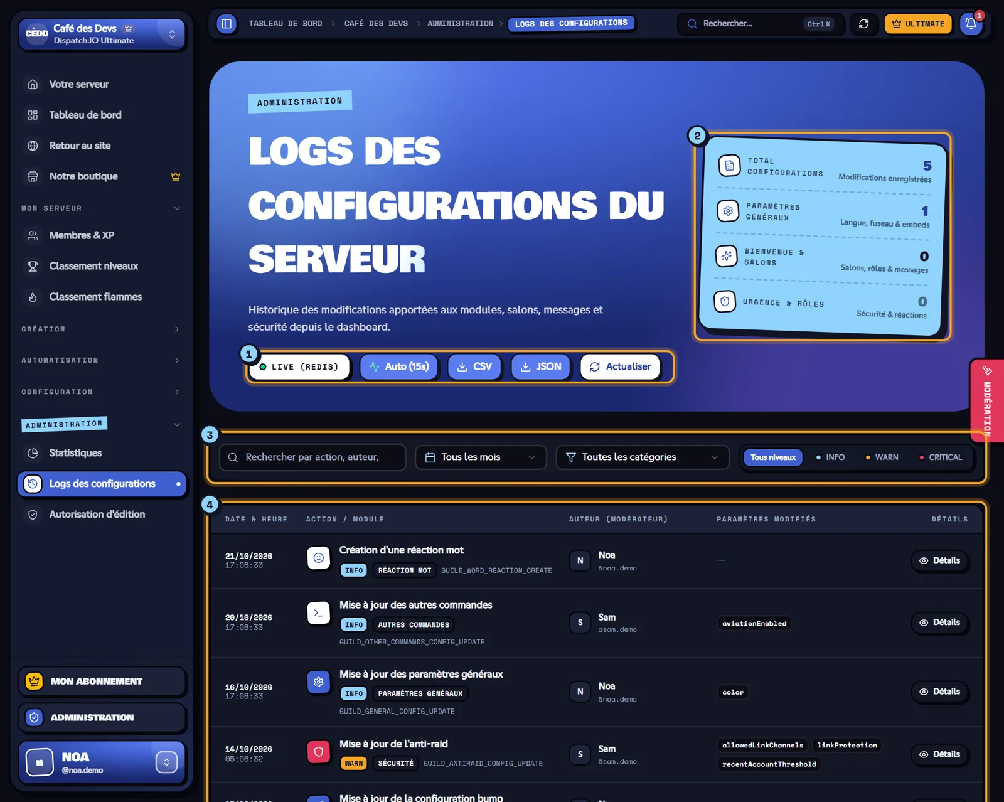
Task: Go to Tableau de bord
Action: tap(102, 115)
